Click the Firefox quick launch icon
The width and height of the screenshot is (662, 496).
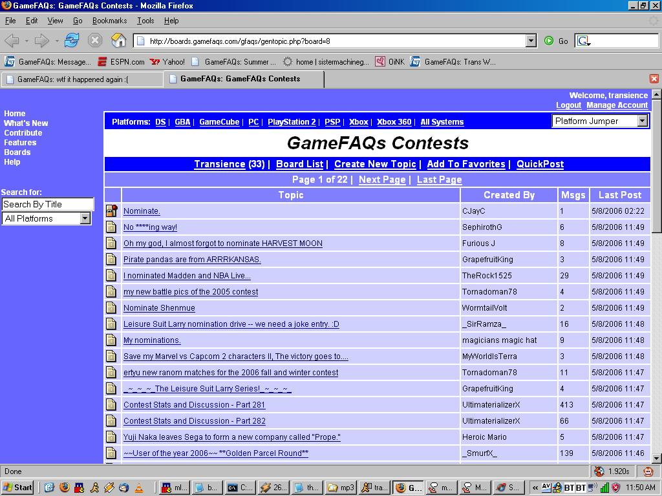click(65, 488)
